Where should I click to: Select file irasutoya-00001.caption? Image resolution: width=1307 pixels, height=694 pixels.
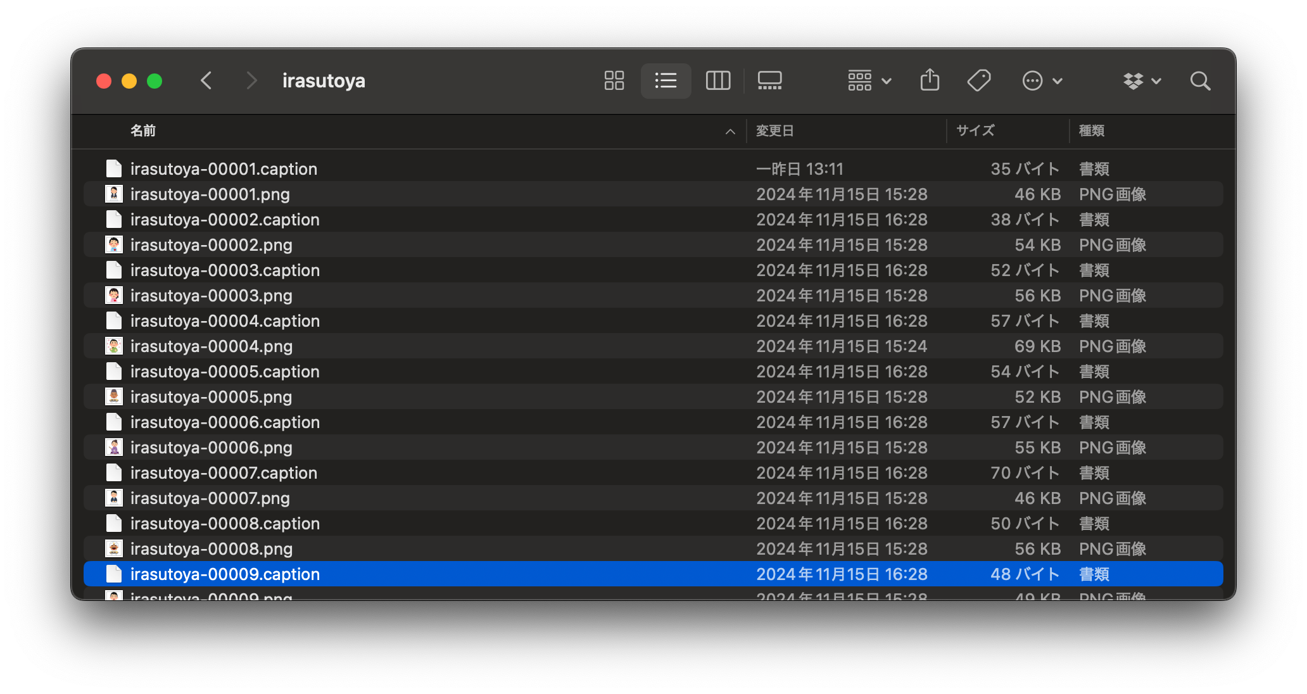[224, 169]
